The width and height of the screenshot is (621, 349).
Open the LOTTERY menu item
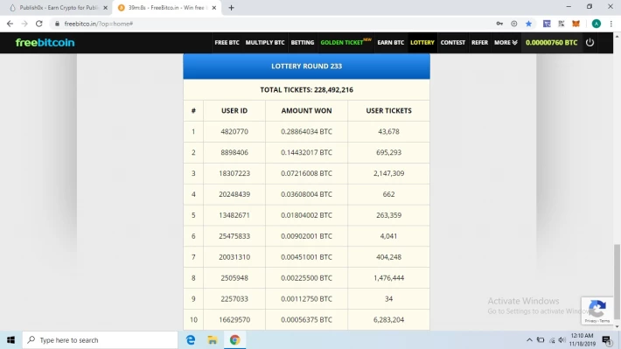(422, 42)
